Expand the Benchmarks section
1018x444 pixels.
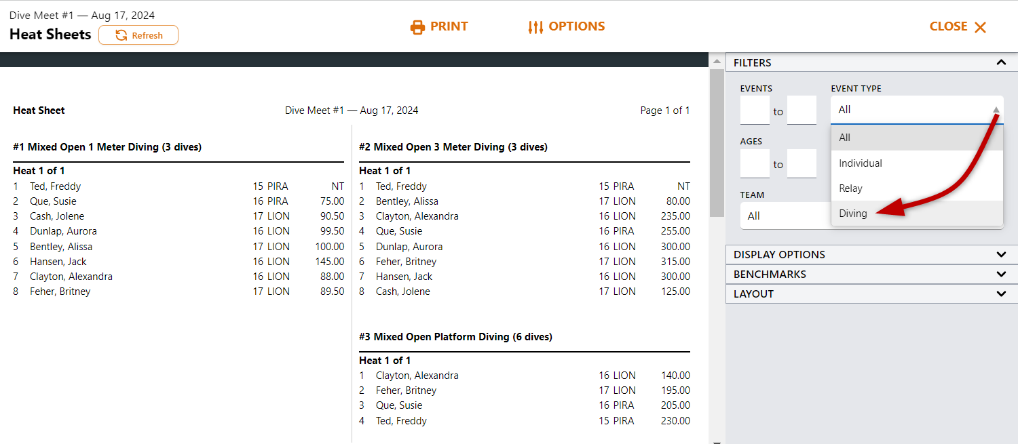(1001, 275)
